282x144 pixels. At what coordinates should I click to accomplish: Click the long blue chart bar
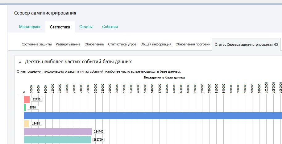[x=153, y=116]
